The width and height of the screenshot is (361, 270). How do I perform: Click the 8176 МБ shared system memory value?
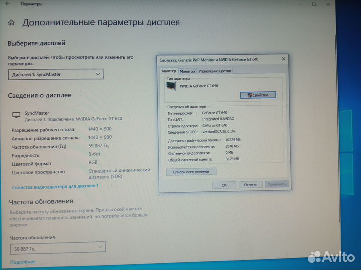(x=232, y=159)
